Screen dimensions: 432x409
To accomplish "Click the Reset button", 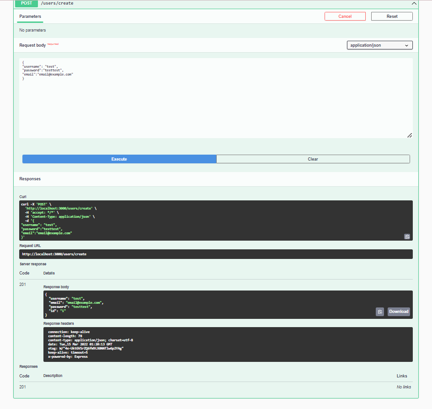I will 392,16.
